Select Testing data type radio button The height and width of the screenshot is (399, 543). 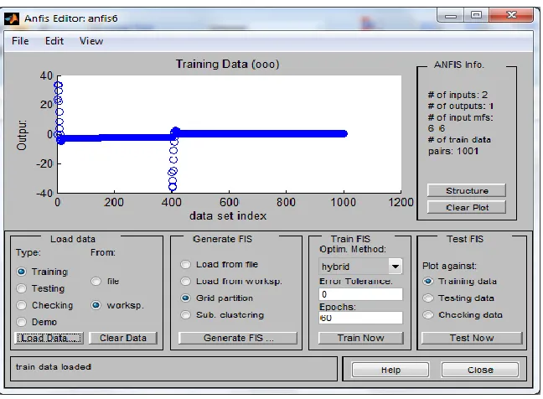point(22,288)
